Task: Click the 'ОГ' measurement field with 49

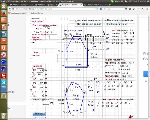Action: coord(40,70)
